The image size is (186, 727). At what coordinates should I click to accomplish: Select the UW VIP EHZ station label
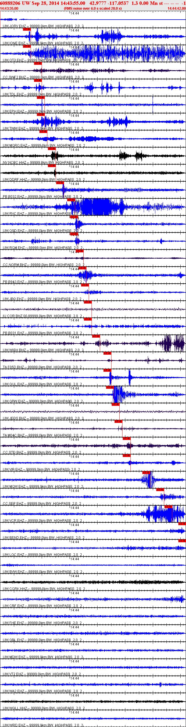[41, 470]
